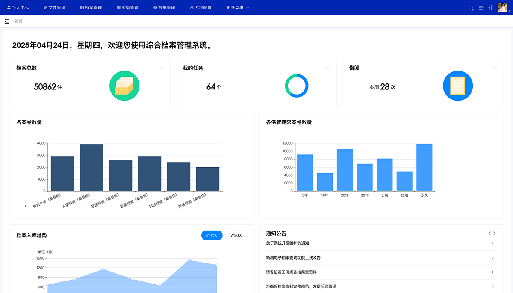Click the 20年 retention bar
The height and width of the screenshot is (293, 513).
pos(345,170)
